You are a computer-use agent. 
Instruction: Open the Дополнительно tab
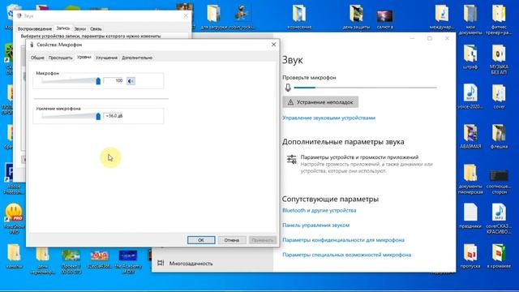pyautogui.click(x=137, y=58)
